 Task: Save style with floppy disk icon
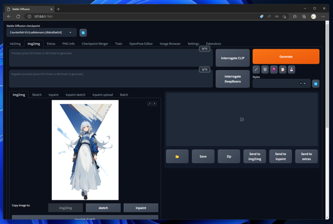pyautogui.click(x=291, y=70)
